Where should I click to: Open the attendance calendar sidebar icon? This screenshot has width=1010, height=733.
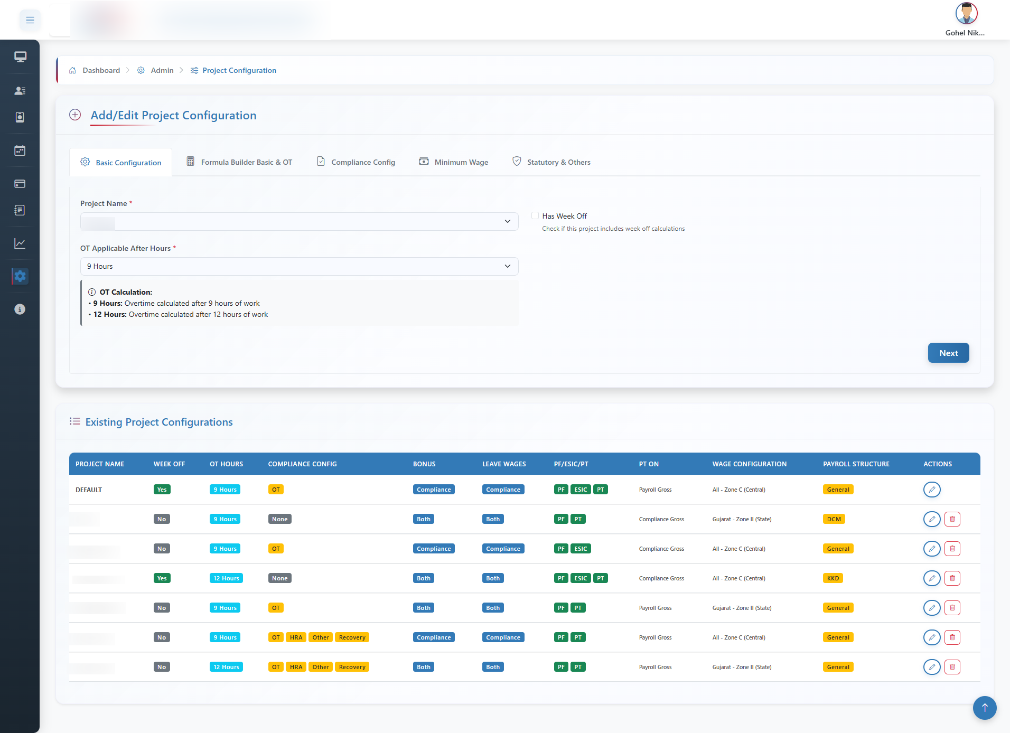click(x=20, y=151)
